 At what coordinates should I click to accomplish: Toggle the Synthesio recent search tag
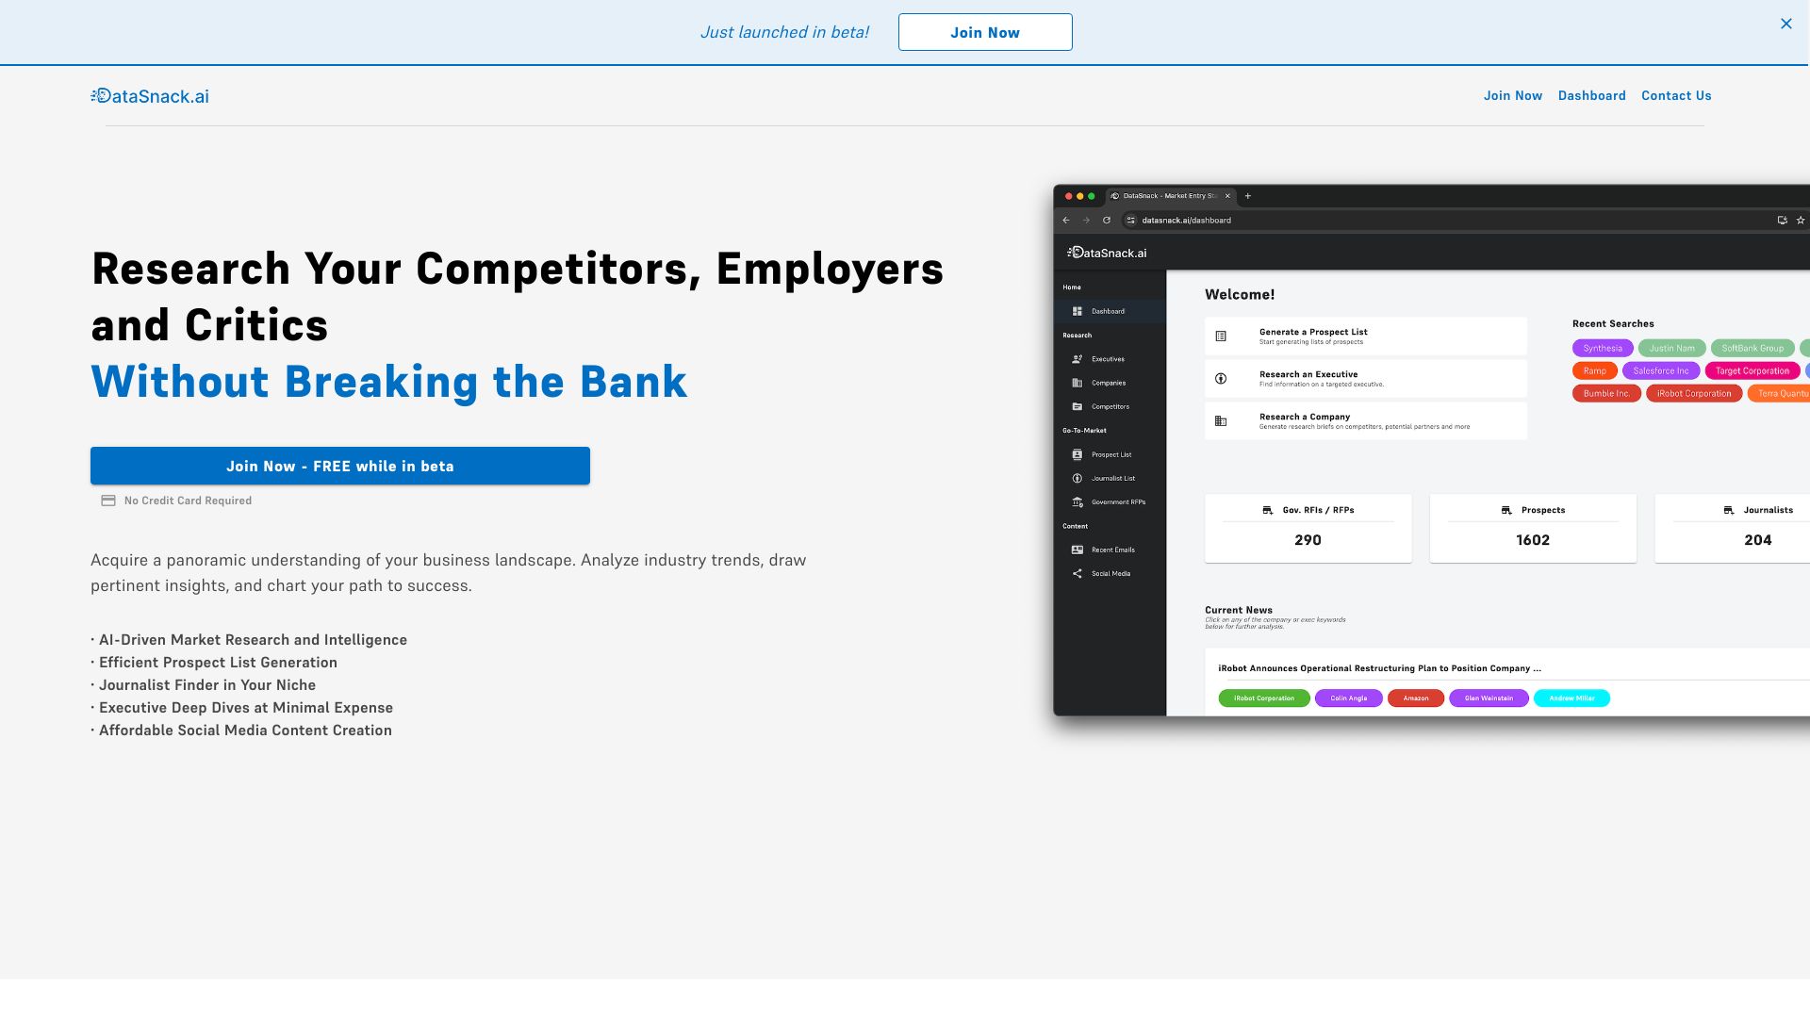[x=1603, y=348]
